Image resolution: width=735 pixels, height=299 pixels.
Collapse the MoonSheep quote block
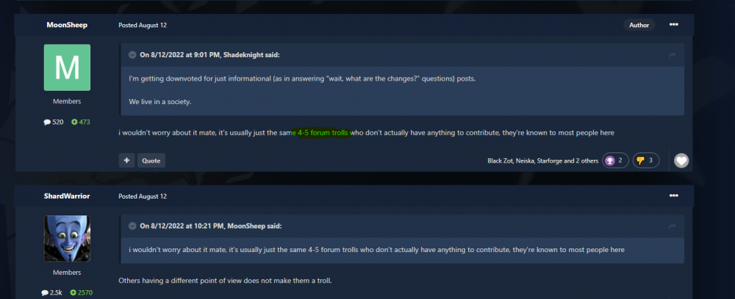pyautogui.click(x=132, y=226)
